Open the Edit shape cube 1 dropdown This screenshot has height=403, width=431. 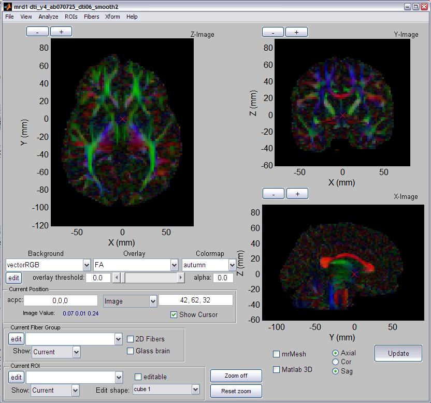click(x=195, y=389)
